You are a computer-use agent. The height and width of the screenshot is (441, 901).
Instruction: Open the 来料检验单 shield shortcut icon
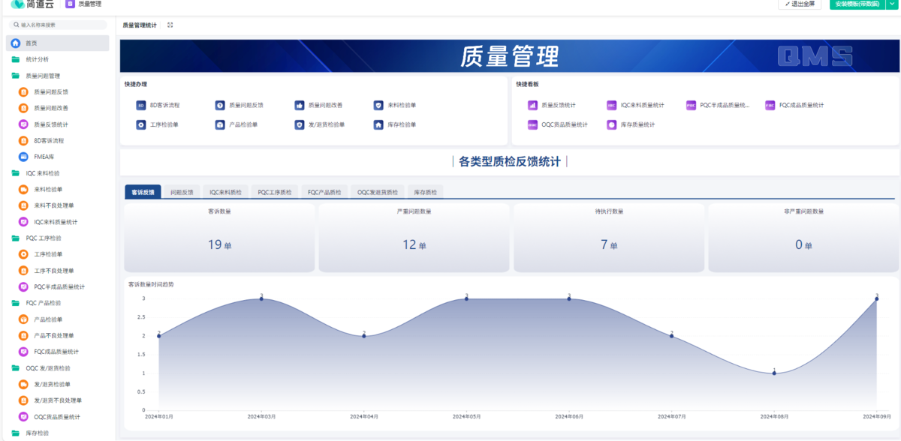point(378,106)
